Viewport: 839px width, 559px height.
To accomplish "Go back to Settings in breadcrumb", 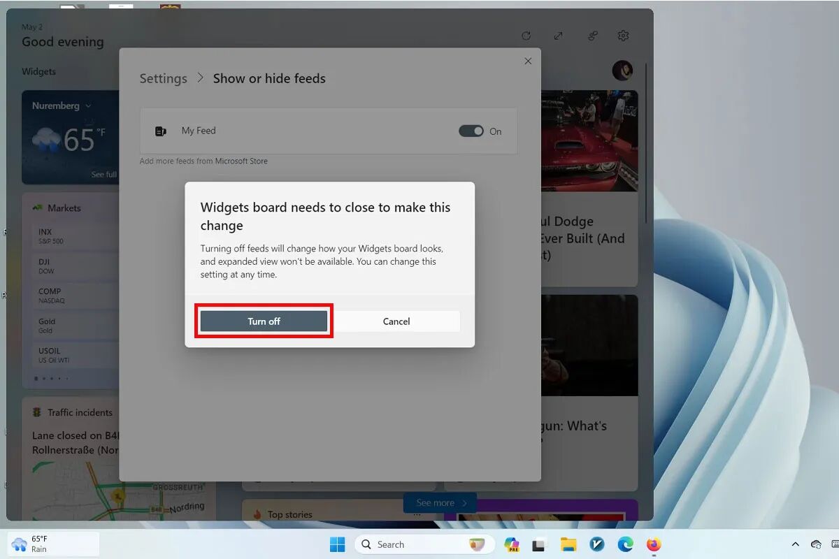I will 163,78.
